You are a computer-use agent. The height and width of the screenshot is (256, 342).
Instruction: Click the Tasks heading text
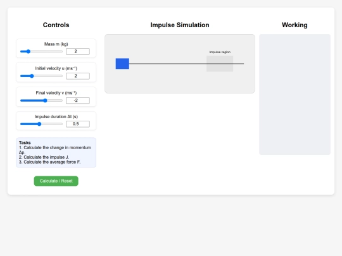[25, 143]
